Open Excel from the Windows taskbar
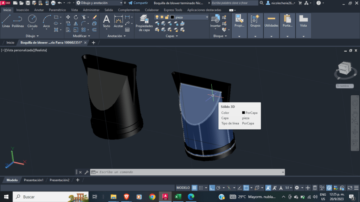Screen dimensions: 360x202 tap(178, 197)
